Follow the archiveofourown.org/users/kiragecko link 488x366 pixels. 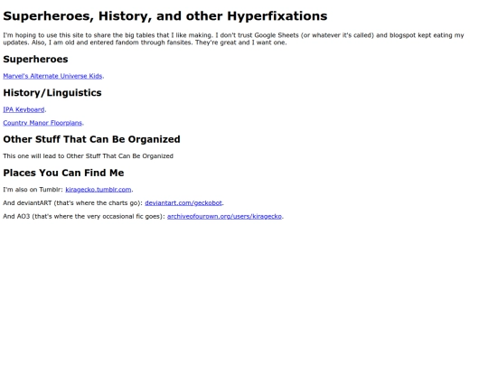[224, 216]
